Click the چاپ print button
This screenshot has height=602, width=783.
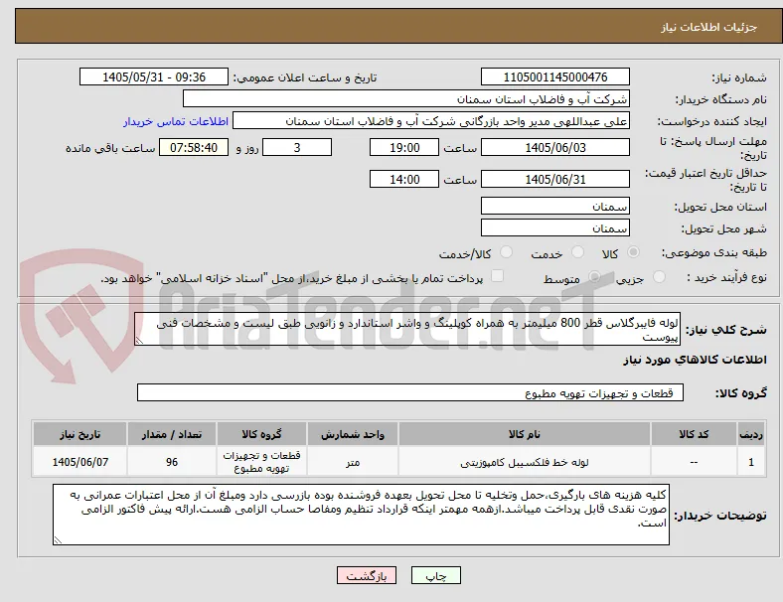click(x=436, y=575)
